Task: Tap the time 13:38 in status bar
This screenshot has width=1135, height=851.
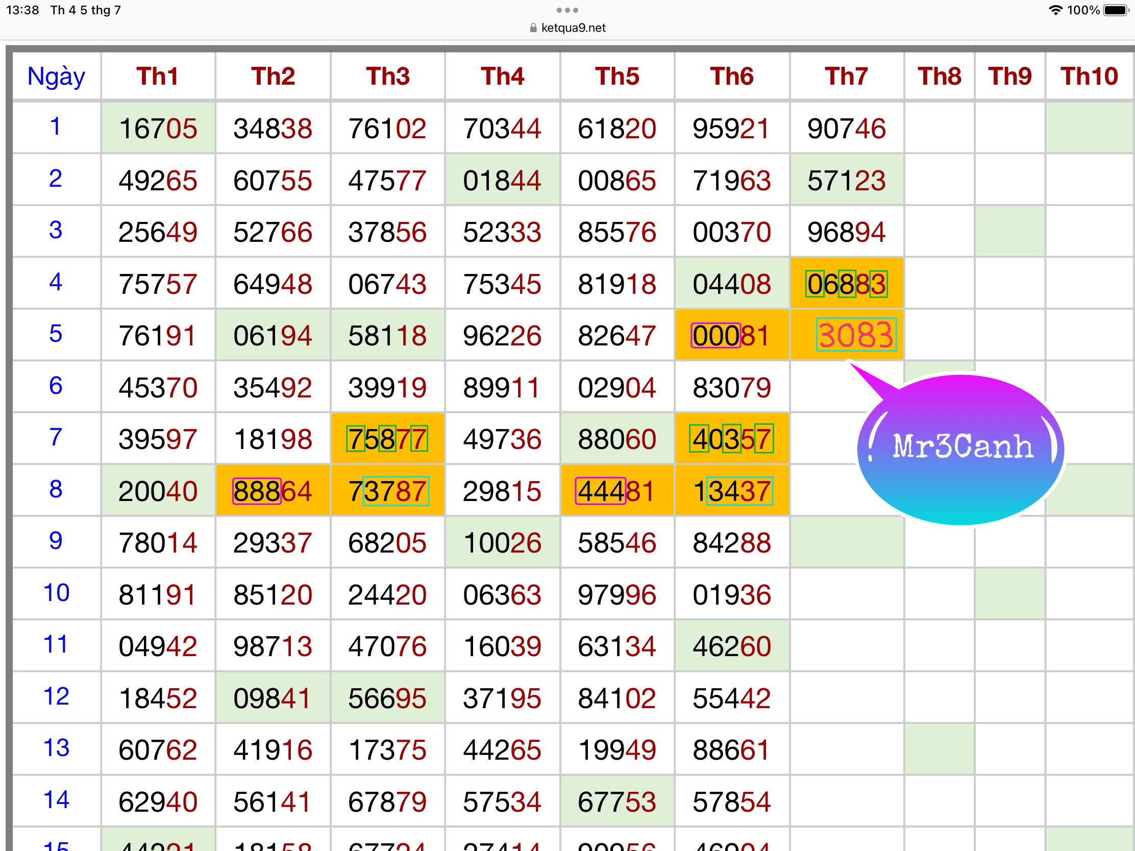Action: click(22, 10)
